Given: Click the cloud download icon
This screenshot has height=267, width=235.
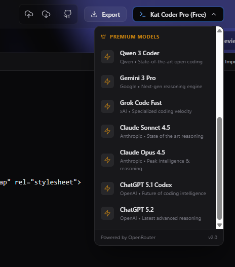Looking at the screenshot, I should [x=46, y=14].
